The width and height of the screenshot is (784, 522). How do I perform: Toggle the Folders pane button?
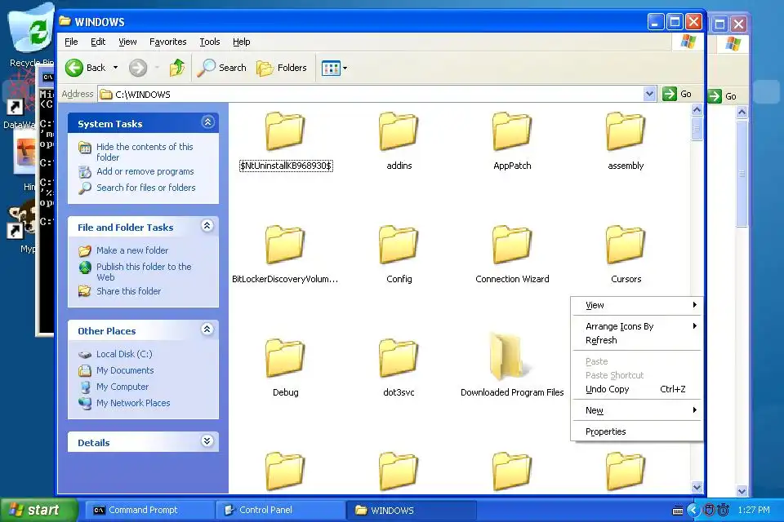(282, 68)
